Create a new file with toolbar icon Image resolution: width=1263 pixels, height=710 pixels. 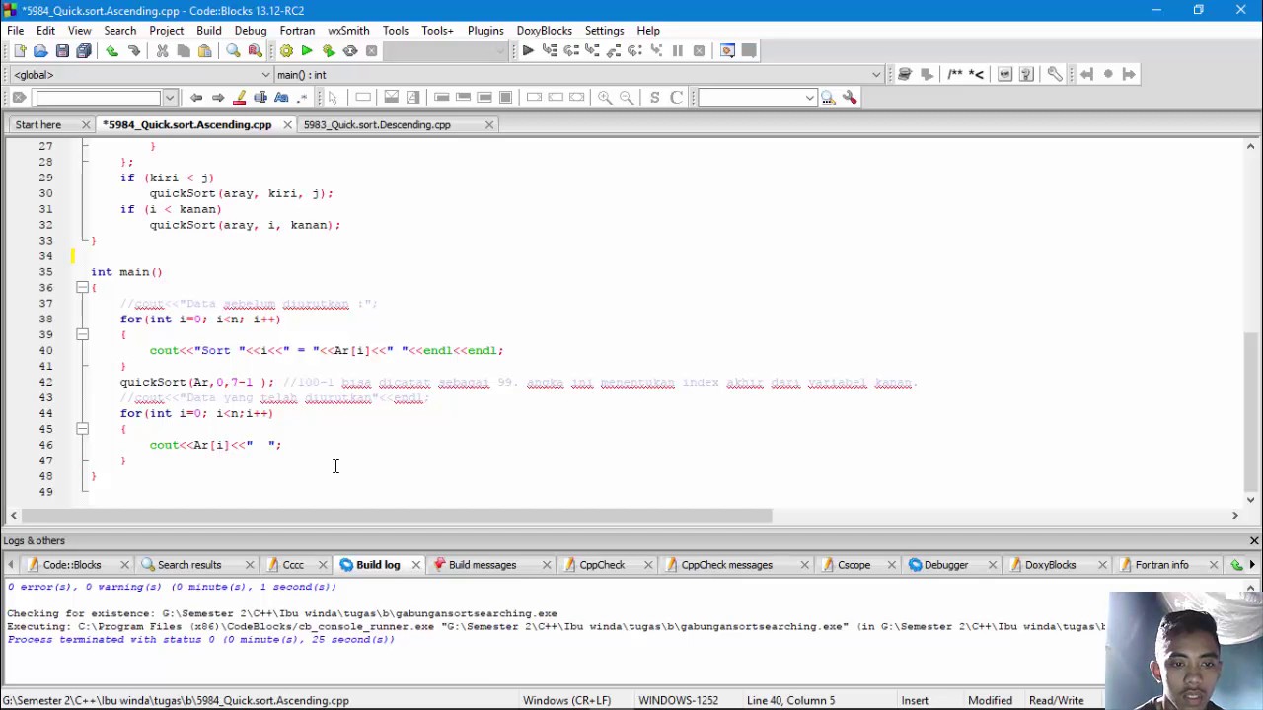click(19, 50)
